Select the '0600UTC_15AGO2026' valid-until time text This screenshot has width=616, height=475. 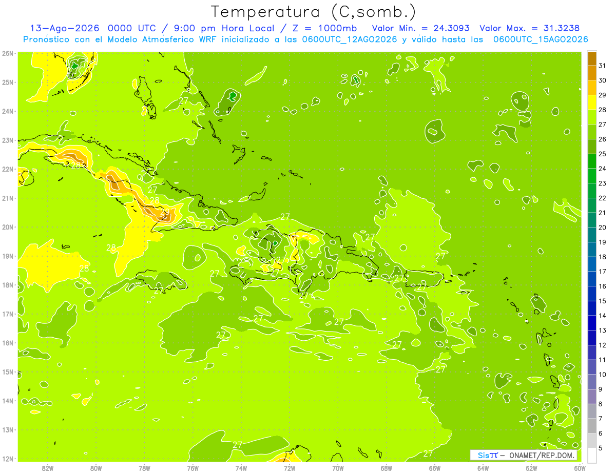pyautogui.click(x=541, y=39)
